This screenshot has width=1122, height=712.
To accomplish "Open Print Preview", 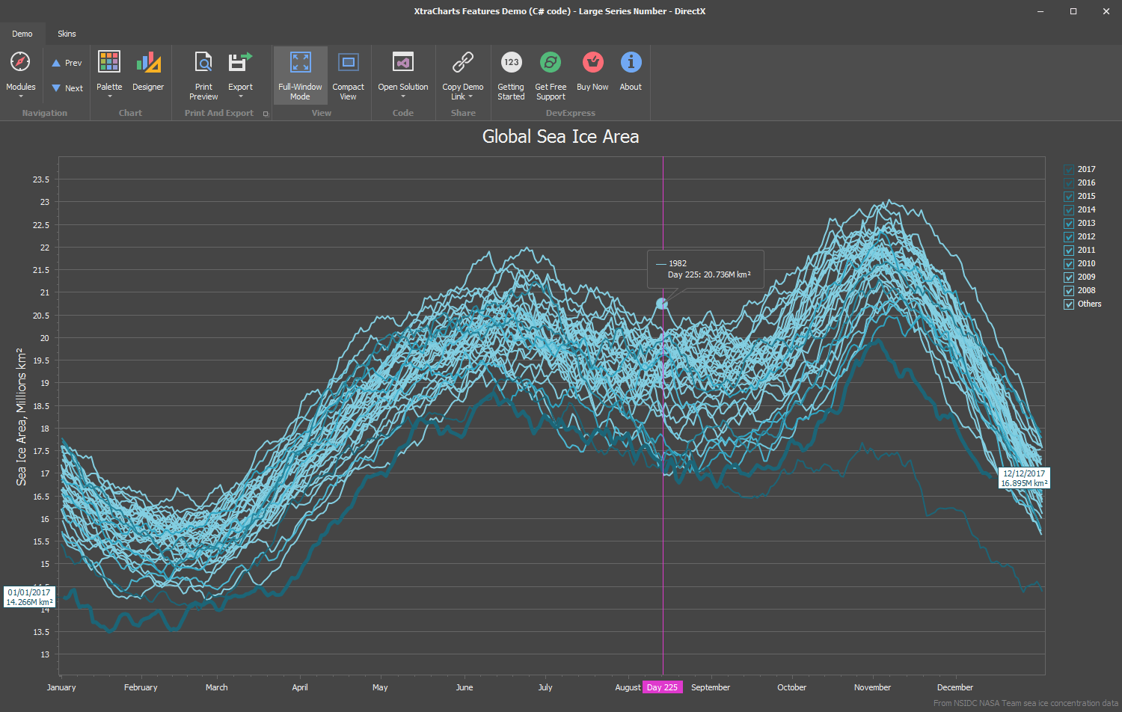I will click(x=203, y=63).
